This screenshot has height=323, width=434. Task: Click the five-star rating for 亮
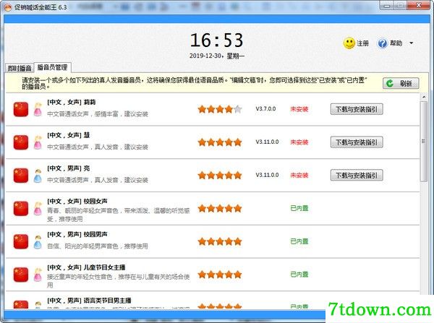click(x=220, y=176)
